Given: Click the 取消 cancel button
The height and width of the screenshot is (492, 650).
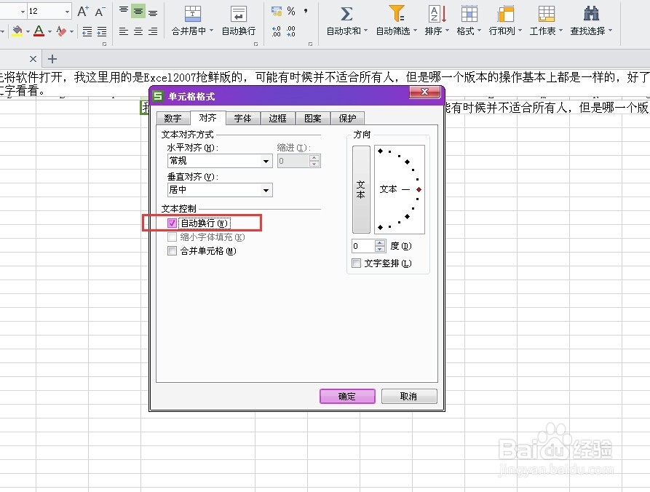Looking at the screenshot, I should (408, 396).
